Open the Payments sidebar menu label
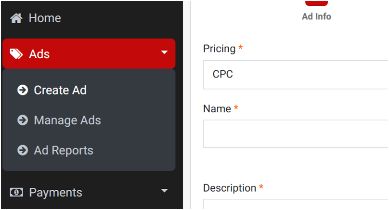 click(x=55, y=192)
